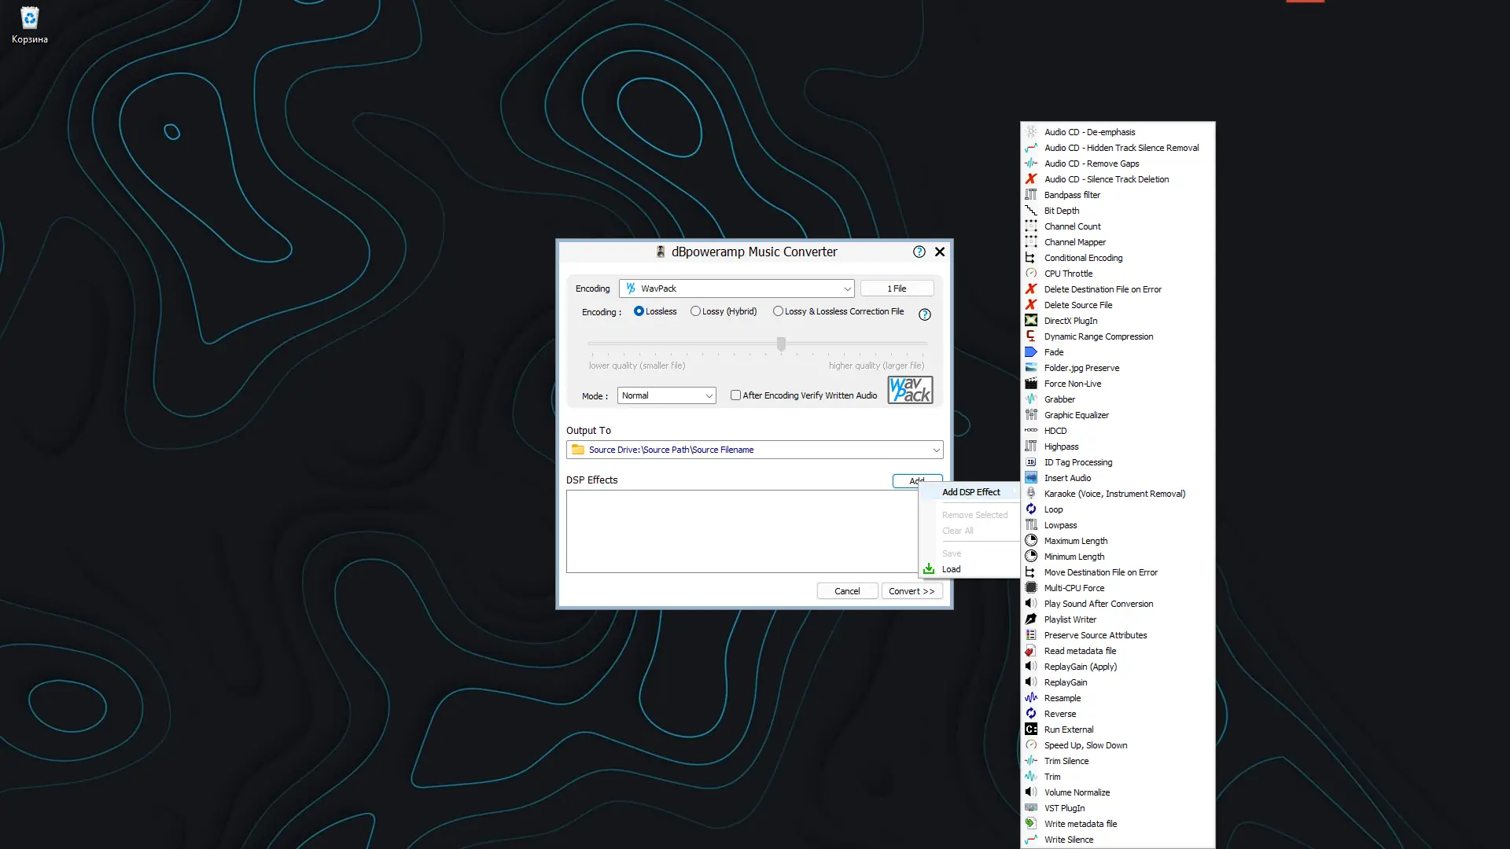Click the Delete Source File red X icon
Viewport: 1510px width, 849px height.
point(1031,305)
